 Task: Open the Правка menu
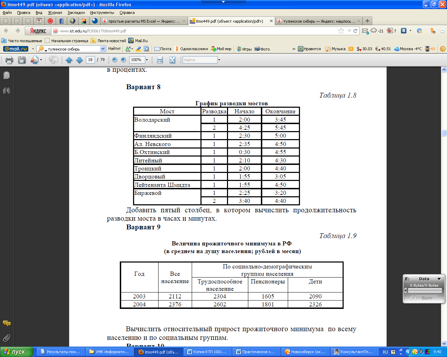(23, 13)
